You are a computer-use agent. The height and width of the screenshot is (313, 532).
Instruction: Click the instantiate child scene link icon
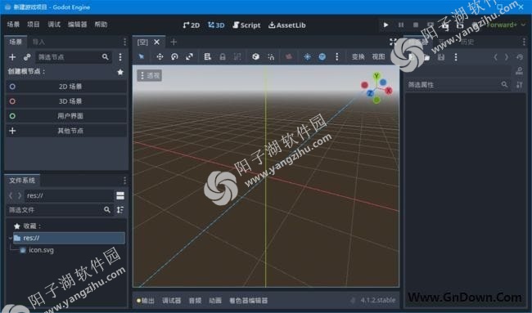27,57
